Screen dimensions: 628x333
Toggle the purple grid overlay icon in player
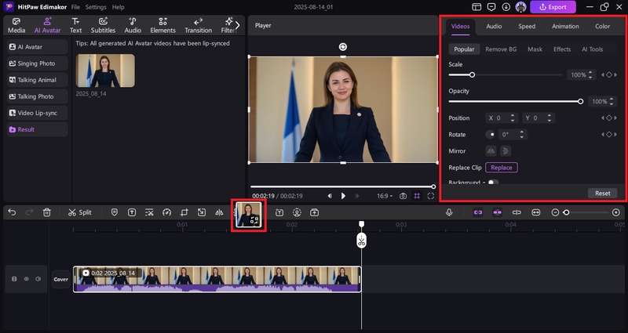[417, 196]
